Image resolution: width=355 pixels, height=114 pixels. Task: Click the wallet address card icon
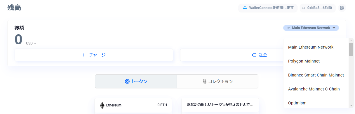[x=303, y=8]
